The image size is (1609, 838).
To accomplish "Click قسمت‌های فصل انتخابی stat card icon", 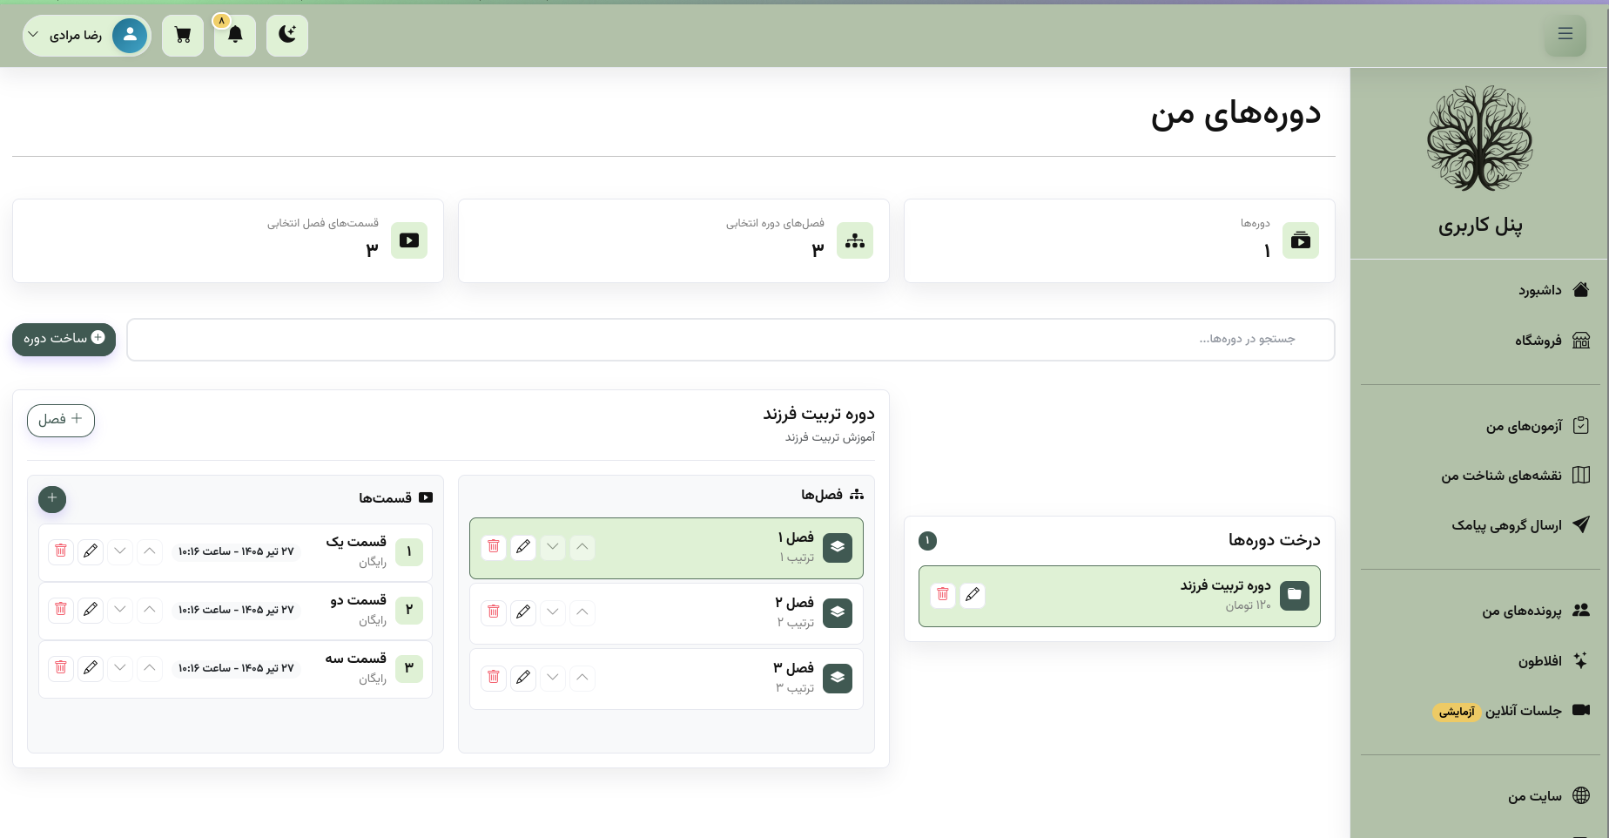I will pyautogui.click(x=409, y=240).
